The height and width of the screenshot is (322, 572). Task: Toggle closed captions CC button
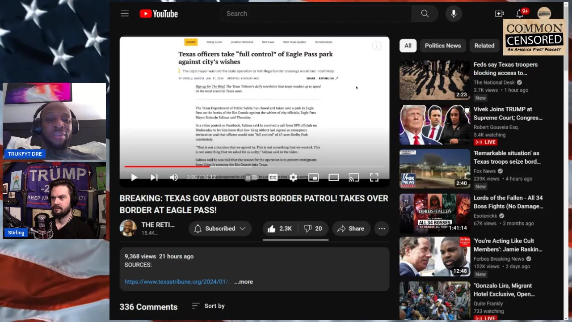click(273, 178)
